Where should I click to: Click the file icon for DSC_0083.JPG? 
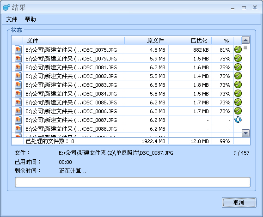[18, 84]
